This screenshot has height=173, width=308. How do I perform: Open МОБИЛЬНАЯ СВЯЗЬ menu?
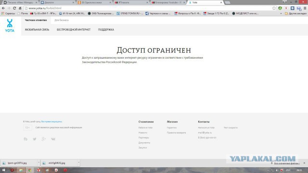pos(37,30)
